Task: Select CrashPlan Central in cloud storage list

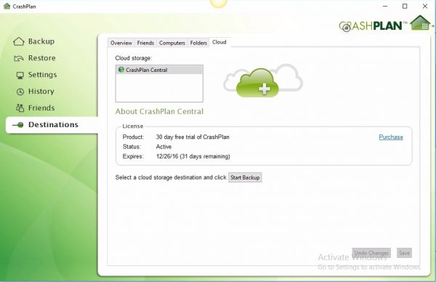Action: [159, 70]
